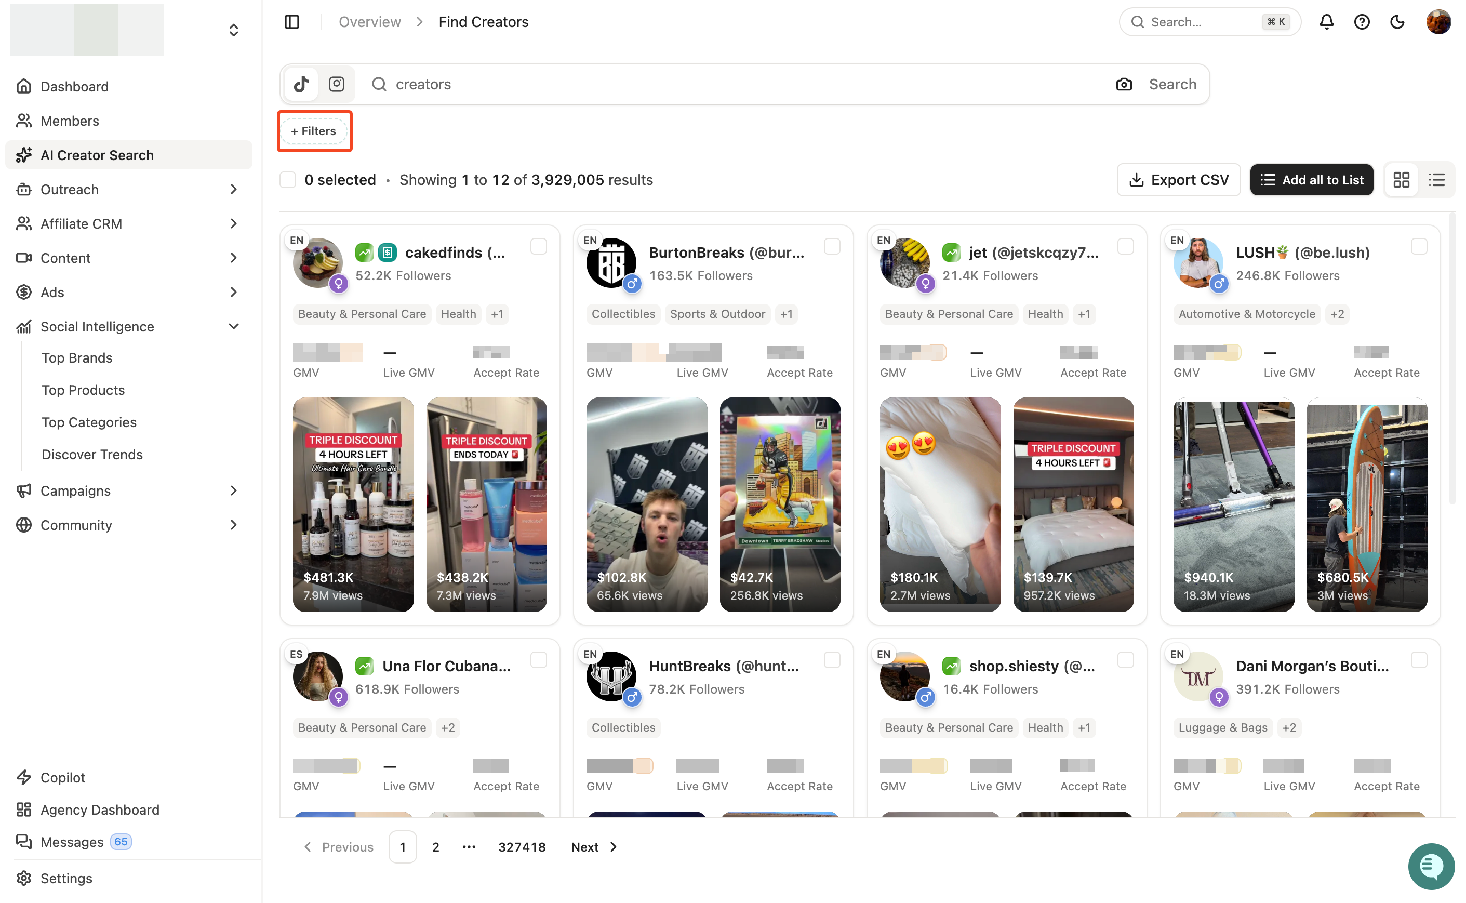Switch to list view layout

point(1437,180)
